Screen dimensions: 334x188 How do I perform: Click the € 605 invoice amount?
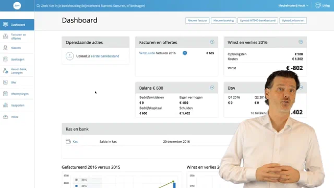pyautogui.click(x=210, y=53)
